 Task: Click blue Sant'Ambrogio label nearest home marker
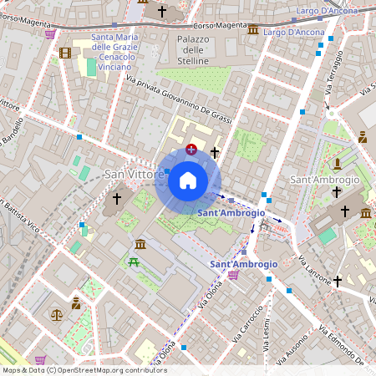(231, 213)
